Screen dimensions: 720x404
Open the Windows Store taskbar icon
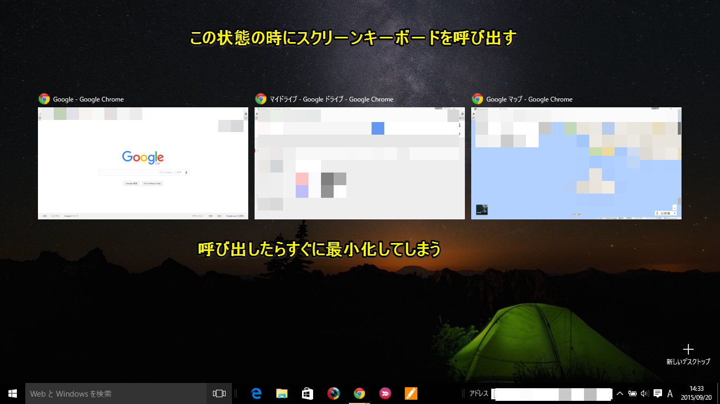pyautogui.click(x=308, y=393)
